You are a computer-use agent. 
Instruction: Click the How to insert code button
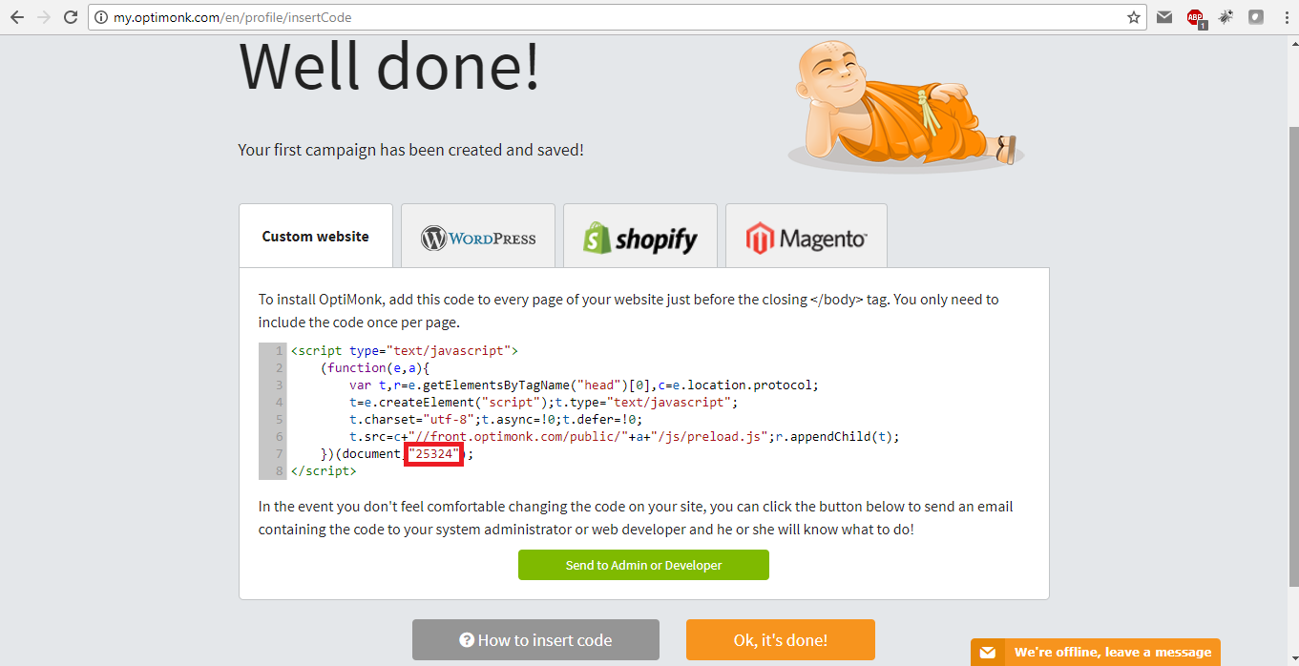tap(535, 640)
